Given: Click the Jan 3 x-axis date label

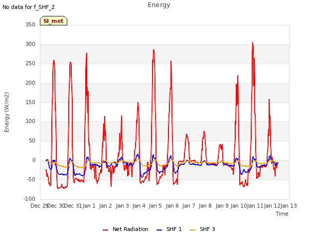Looking at the screenshot, I should click(x=122, y=206).
